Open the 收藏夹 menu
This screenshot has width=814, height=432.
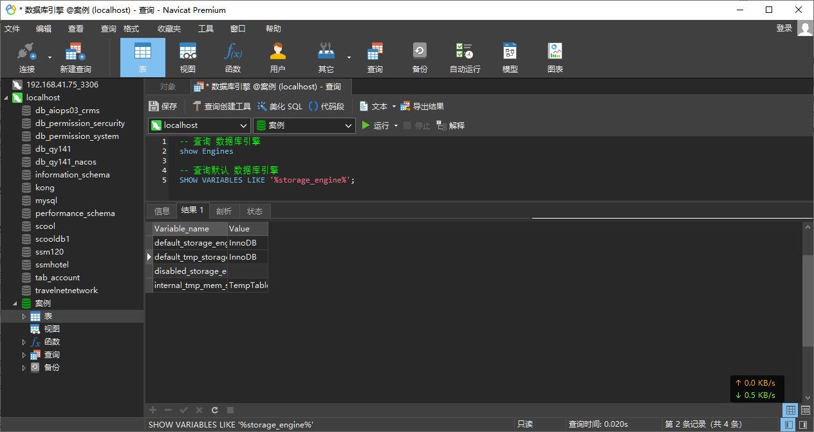[169, 28]
